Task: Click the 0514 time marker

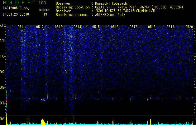Action: [x=77, y=27]
